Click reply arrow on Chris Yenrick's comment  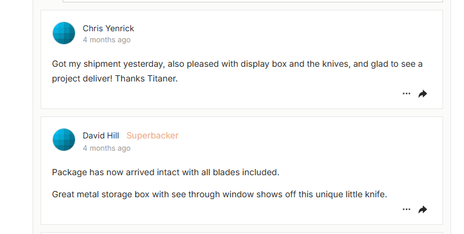pos(423,94)
